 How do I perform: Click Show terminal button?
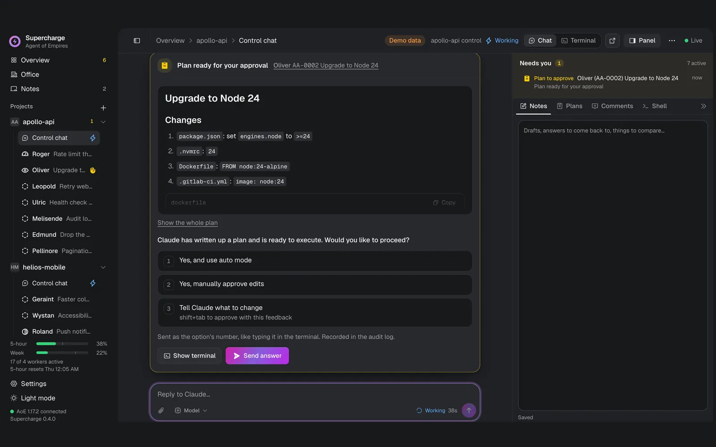click(190, 356)
